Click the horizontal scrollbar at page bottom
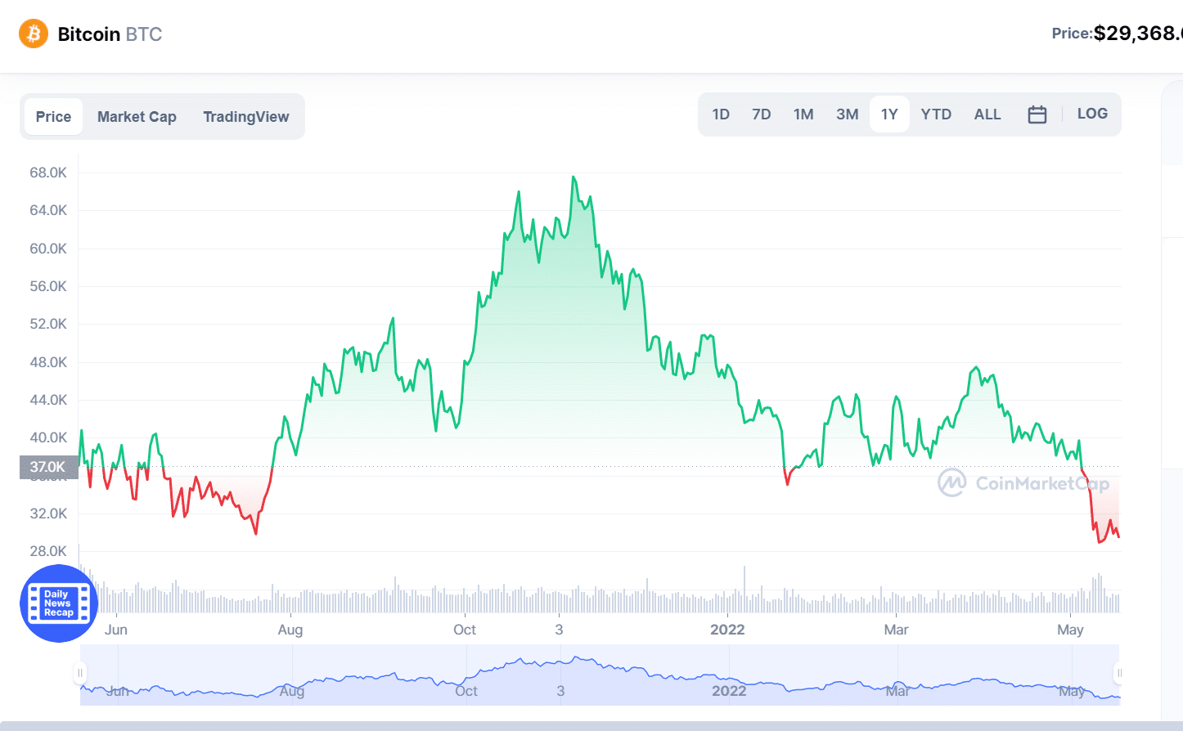Image resolution: width=1183 pixels, height=731 pixels. click(x=591, y=726)
